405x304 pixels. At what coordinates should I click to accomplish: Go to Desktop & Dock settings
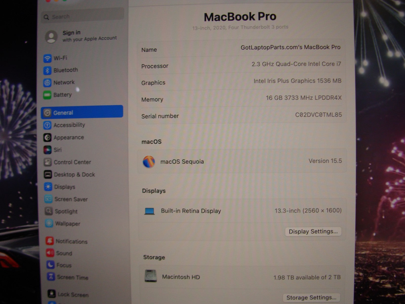[74, 175]
